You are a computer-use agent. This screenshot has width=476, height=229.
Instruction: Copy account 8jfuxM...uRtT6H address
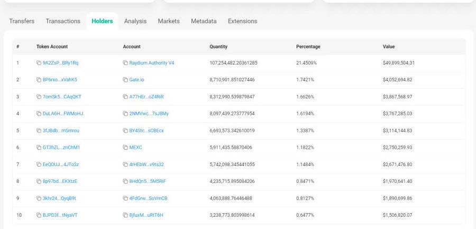pos(125,215)
